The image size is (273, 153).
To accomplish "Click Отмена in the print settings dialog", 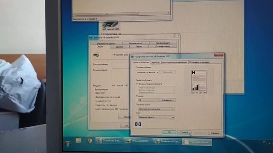I will [184, 133].
